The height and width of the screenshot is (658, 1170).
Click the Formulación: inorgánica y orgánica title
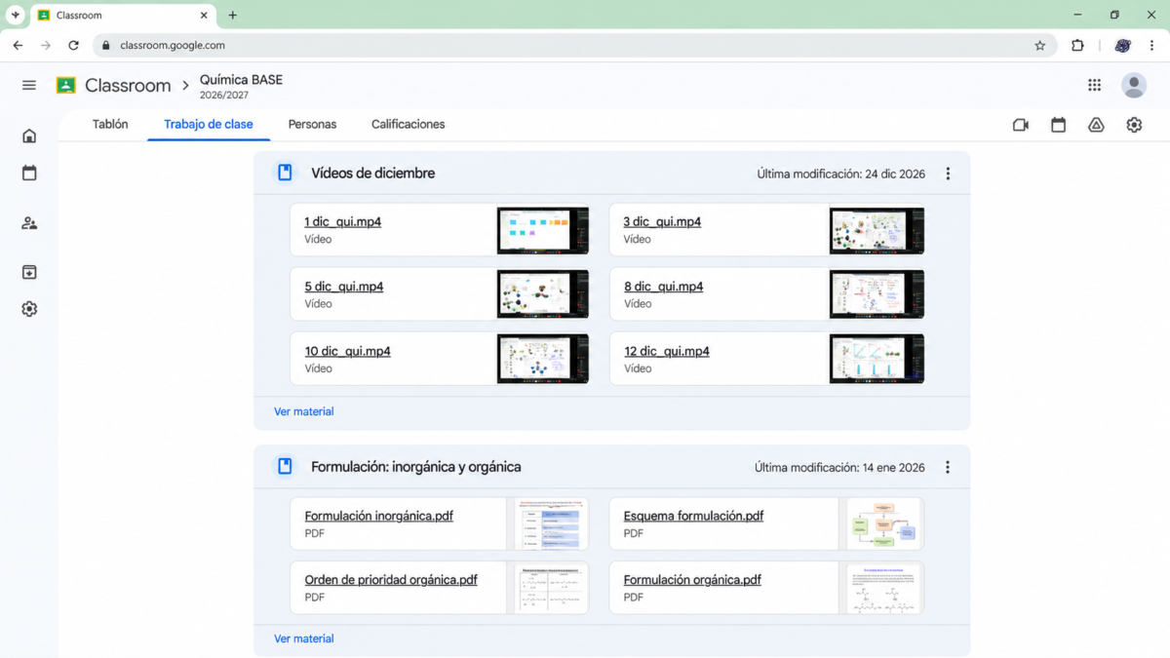tap(415, 467)
